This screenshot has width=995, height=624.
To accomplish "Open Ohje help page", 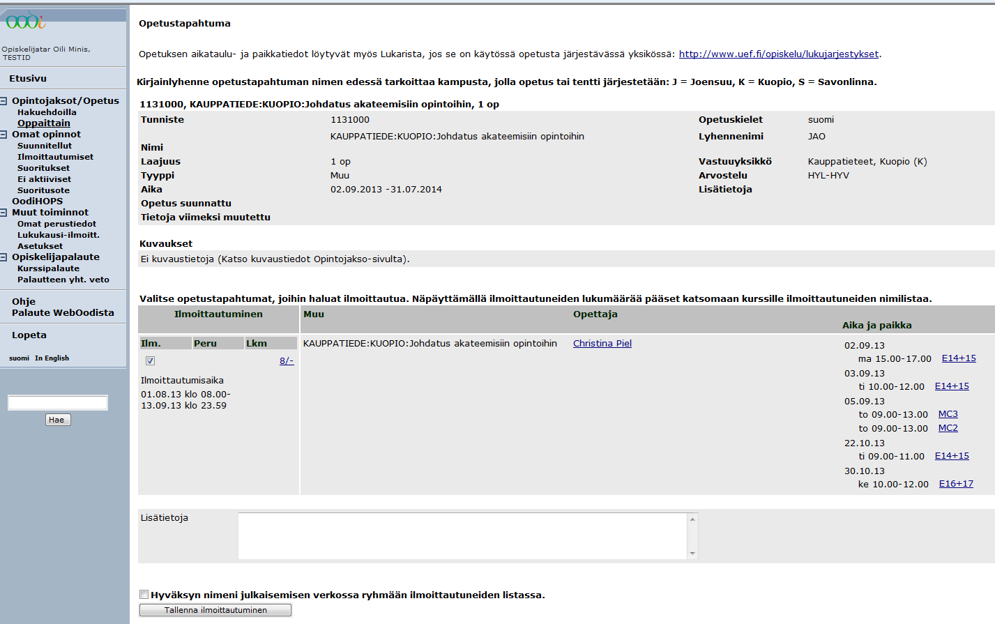I will 24,302.
